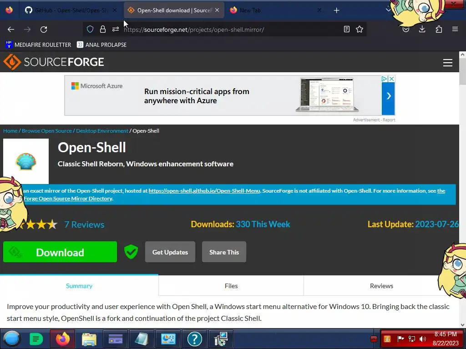Open Forge Open Source Mirror Directory link
Viewport: 466px width, 349px height.
click(x=68, y=198)
